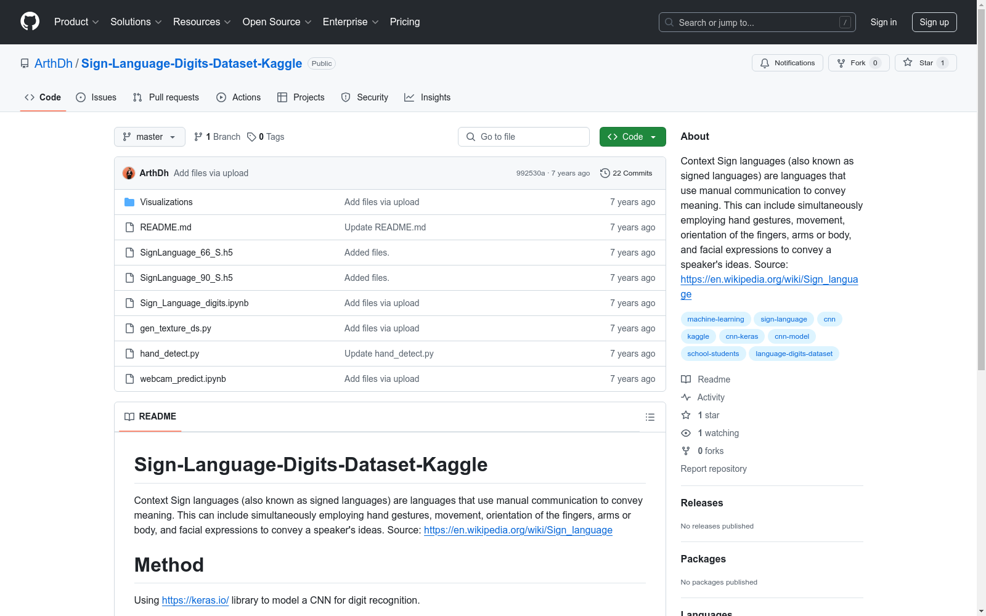This screenshot has width=986, height=616.
Task: Click the file icon for Sign_Language_digits.ipynb
Action: pos(129,303)
